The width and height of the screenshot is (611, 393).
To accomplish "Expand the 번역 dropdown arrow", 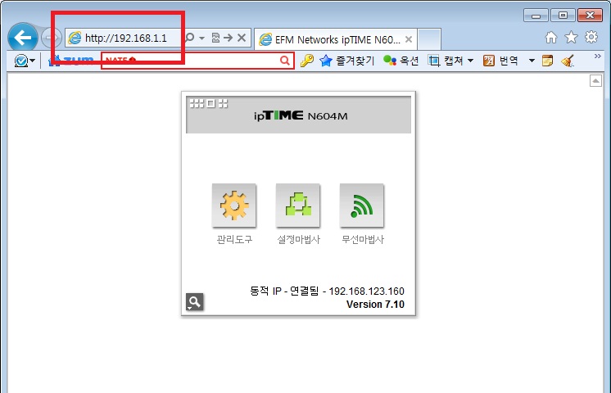I will click(532, 61).
